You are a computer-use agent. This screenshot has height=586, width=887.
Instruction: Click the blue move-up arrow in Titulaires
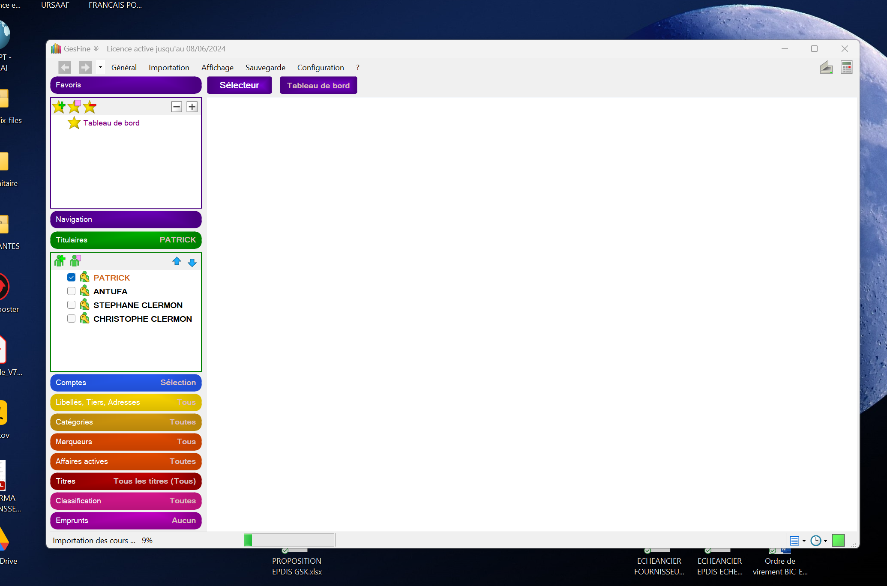tap(177, 261)
